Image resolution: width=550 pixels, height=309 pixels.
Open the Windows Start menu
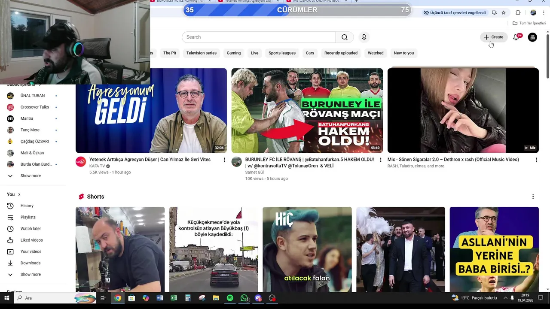[x=7, y=298]
